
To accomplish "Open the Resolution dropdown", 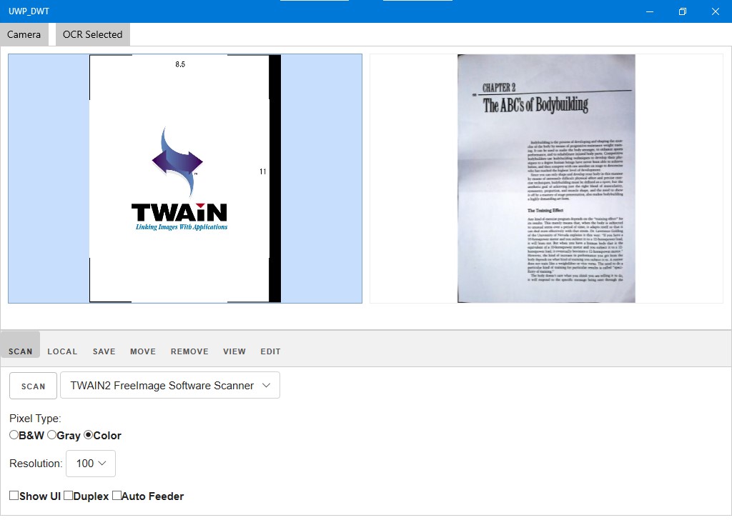I will pyautogui.click(x=91, y=463).
